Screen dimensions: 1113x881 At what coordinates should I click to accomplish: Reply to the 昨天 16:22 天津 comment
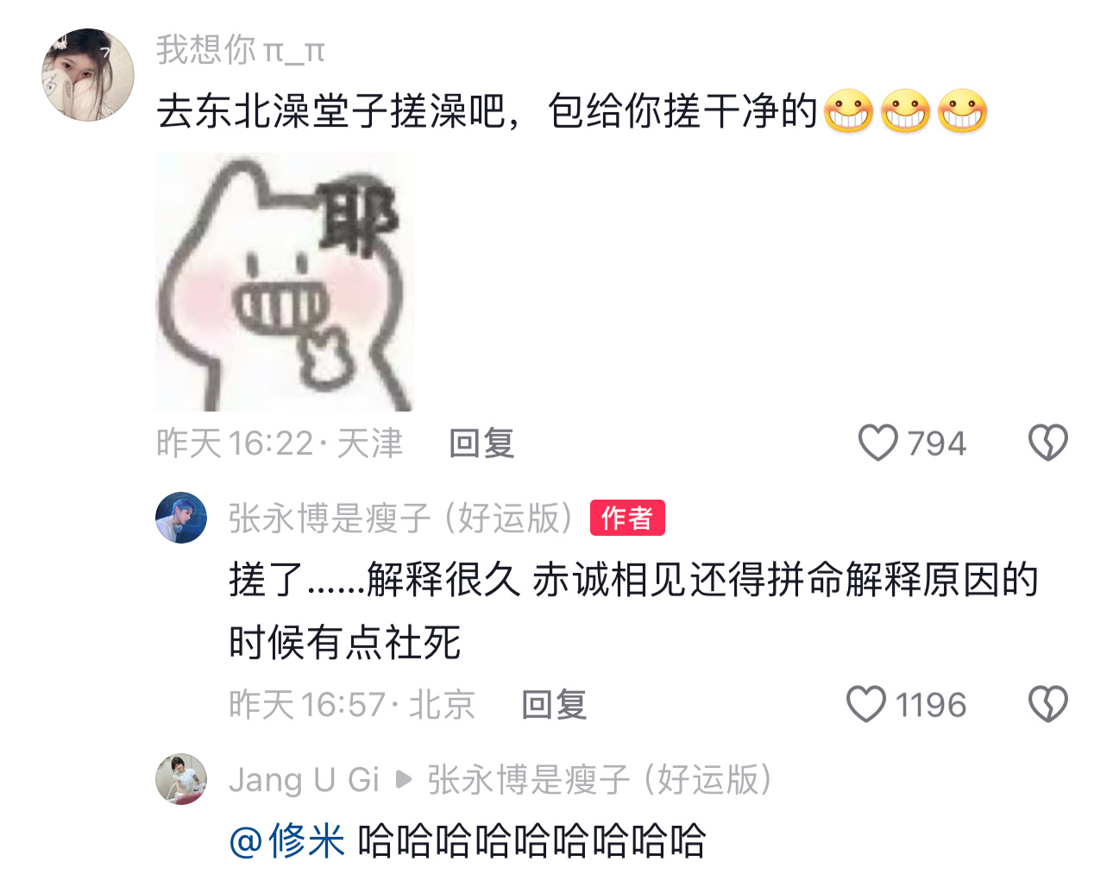pos(481,444)
